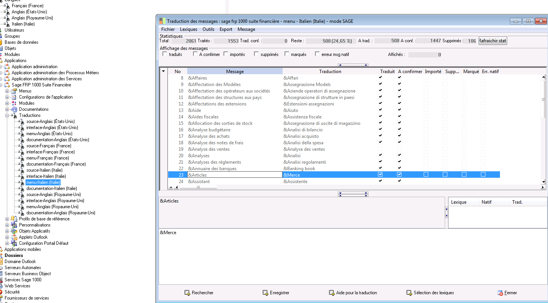The height and width of the screenshot is (303, 548).
Task: Enable the traduits display filter checkbox
Action: [x=165, y=54]
